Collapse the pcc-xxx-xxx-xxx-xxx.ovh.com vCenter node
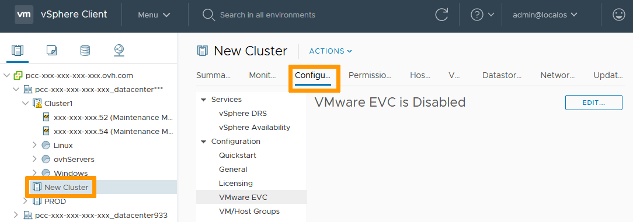 (x=7, y=75)
